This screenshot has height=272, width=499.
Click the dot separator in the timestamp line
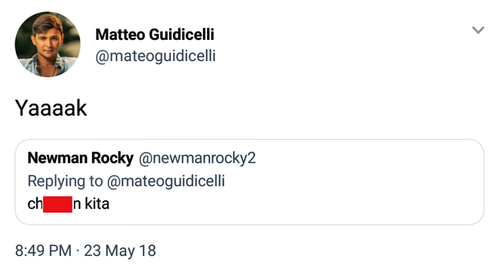(x=78, y=251)
